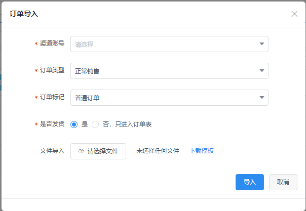Click the 取消 button
The image size is (306, 211).
click(283, 182)
